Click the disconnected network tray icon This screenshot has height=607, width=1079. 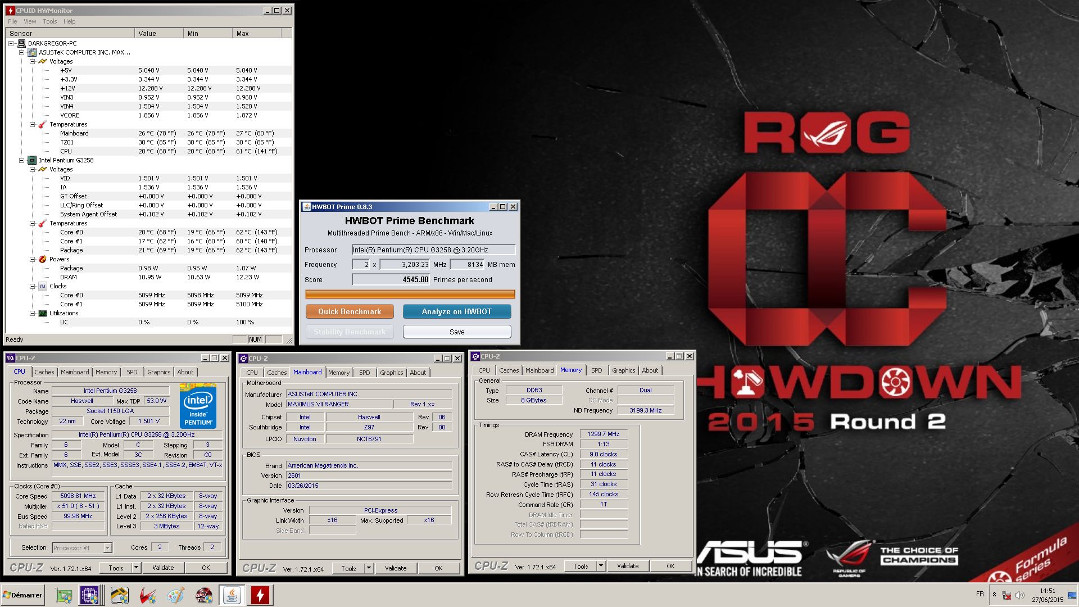[x=1007, y=595]
